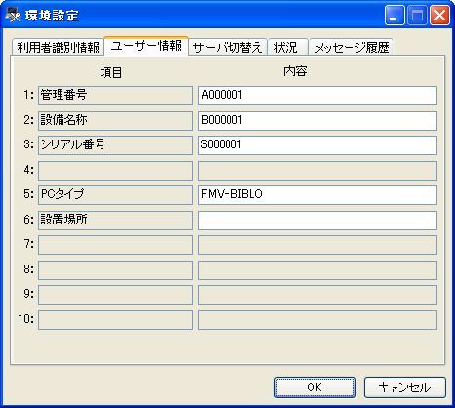455x408 pixels.
Task: Select the S000001 serial number field
Action: point(317,145)
